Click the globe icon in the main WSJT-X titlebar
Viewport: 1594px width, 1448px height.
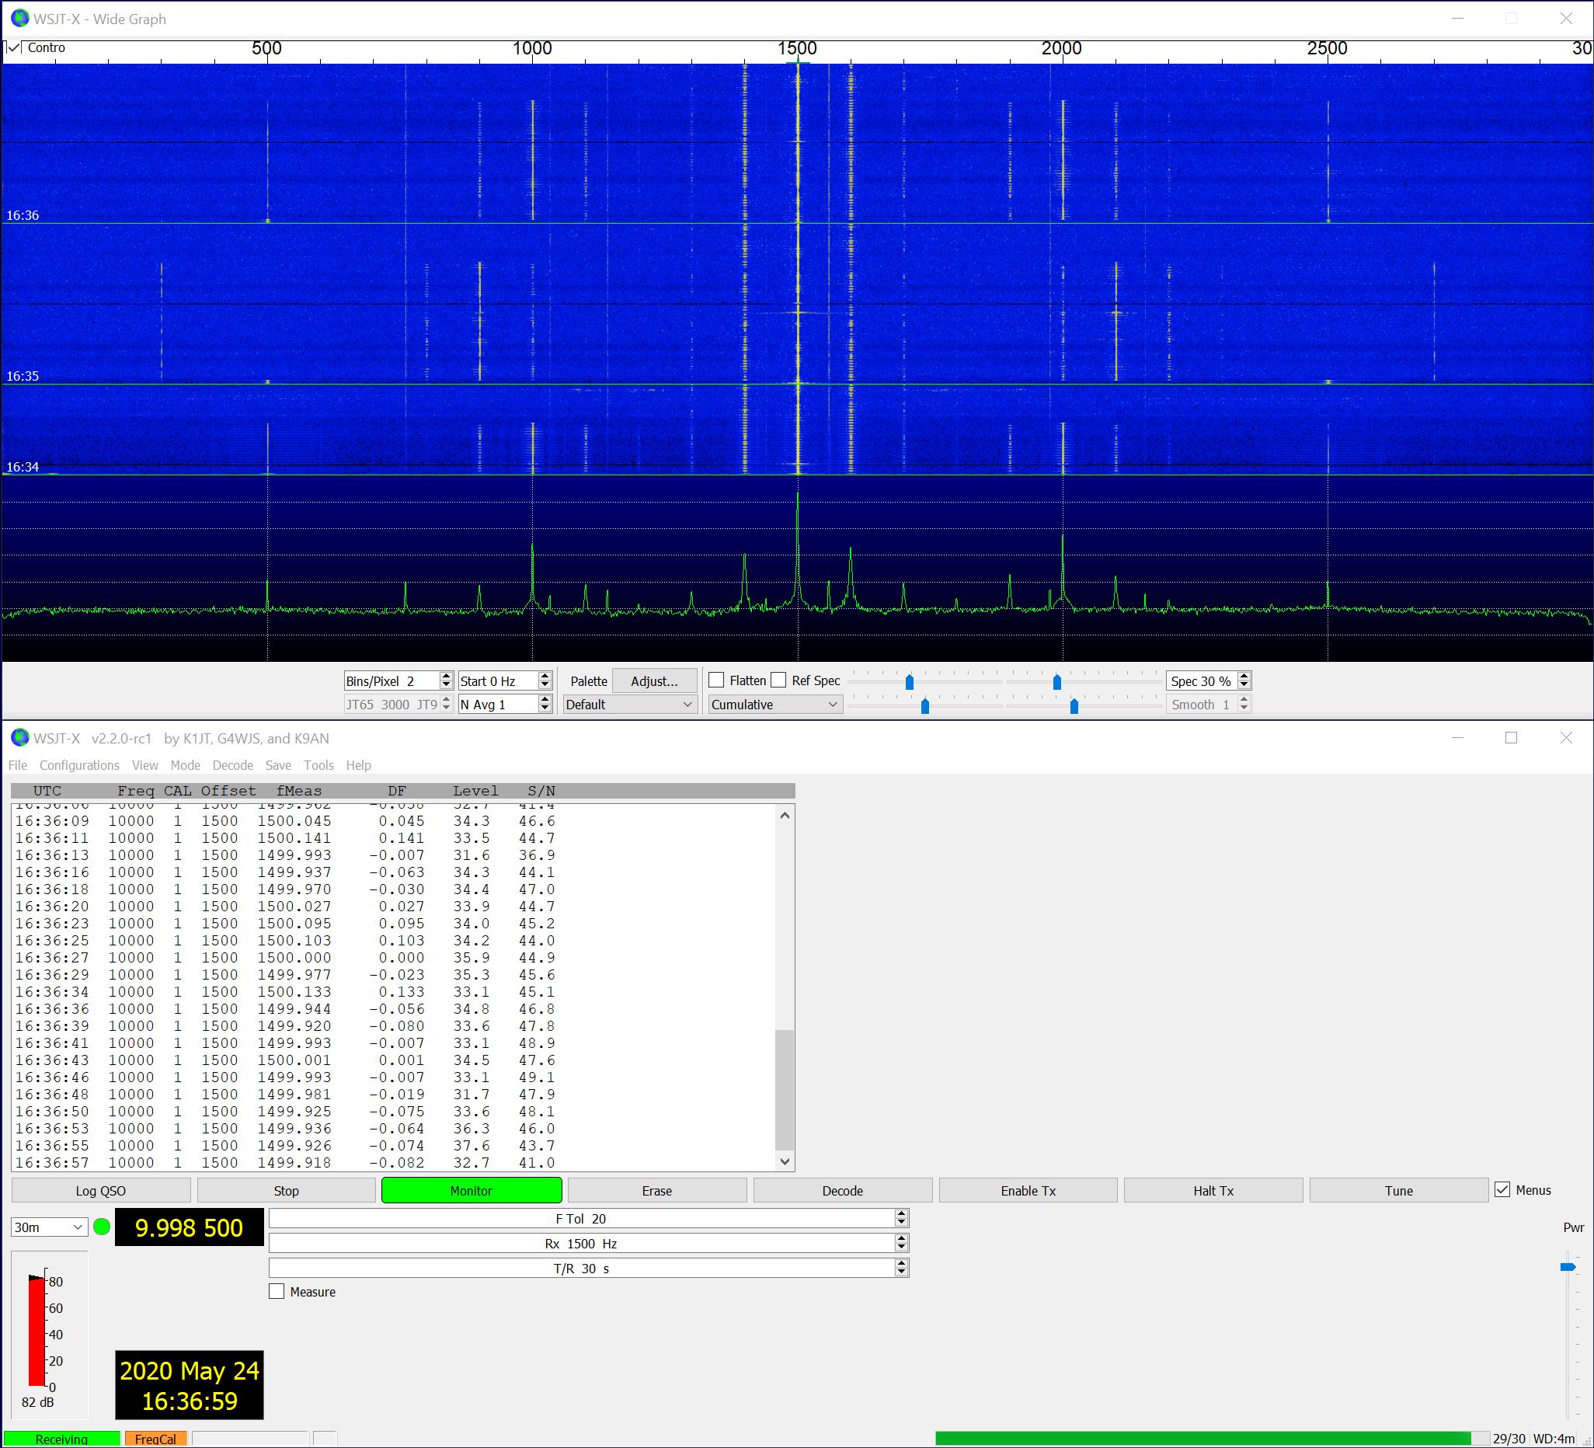pos(19,738)
